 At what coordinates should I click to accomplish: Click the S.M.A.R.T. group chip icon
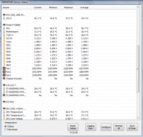[4, 85]
